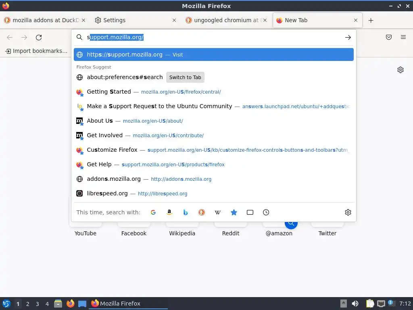Image resolution: width=413 pixels, height=310 pixels.
Task: Open About Us suggestion
Action: click(x=214, y=121)
